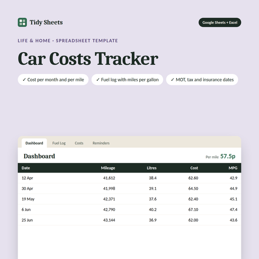Viewport: 259px width, 259px height.
Task: Select the 12 Apr date cell
Action: (x=27, y=178)
